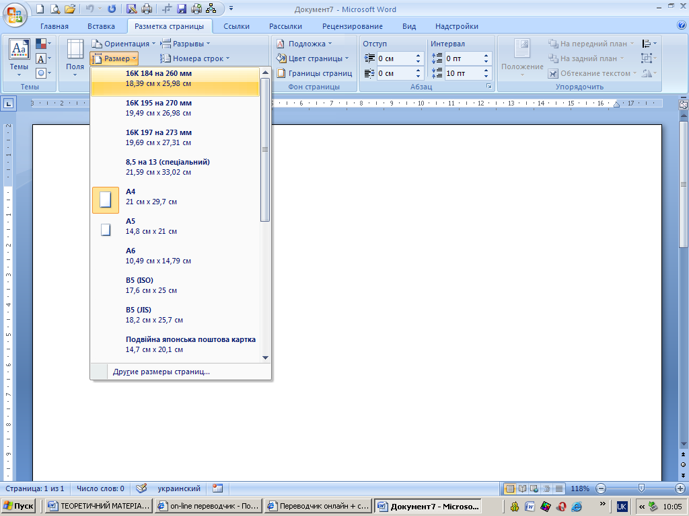689x516 pixels.
Task: Click the color wheel quick launch icon
Action: click(x=545, y=507)
